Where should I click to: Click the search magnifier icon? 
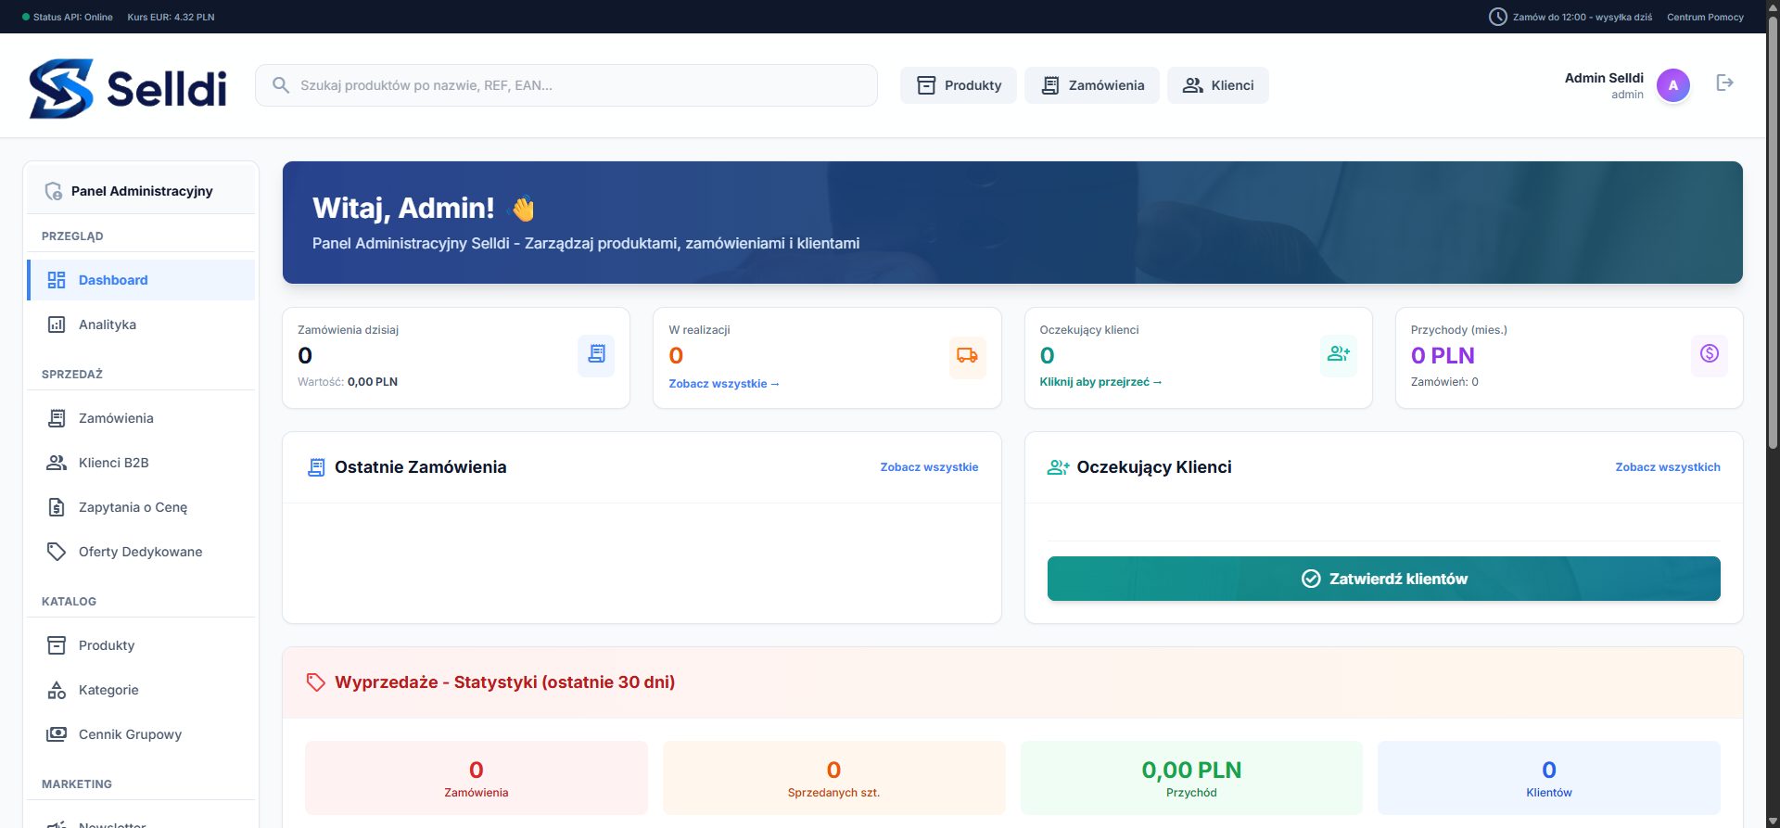pos(281,85)
